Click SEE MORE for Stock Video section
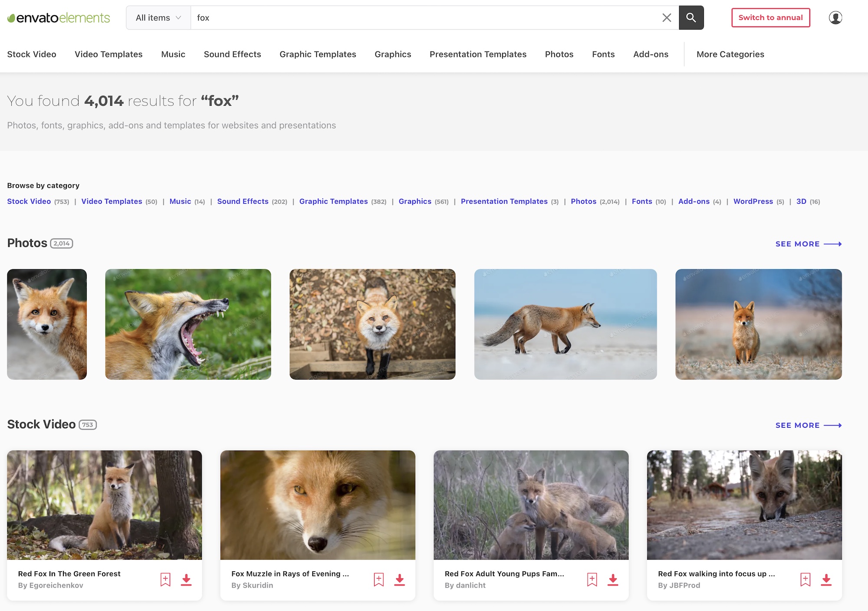The height and width of the screenshot is (611, 868). pos(808,425)
